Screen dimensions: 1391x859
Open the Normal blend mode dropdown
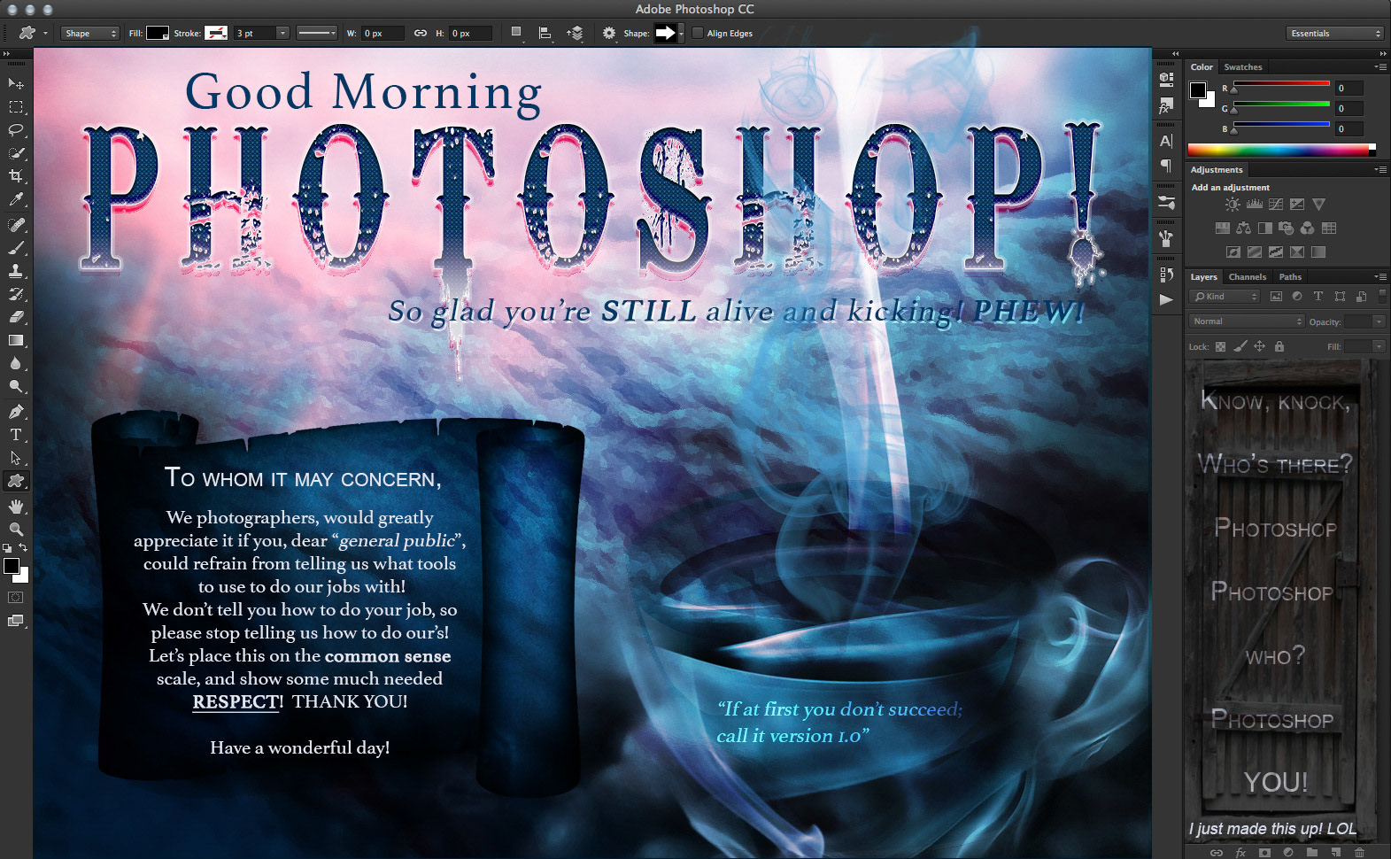tap(1247, 321)
